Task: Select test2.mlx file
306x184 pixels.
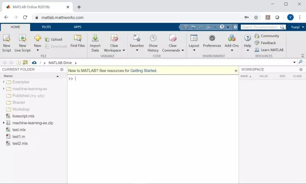Action: [17, 143]
